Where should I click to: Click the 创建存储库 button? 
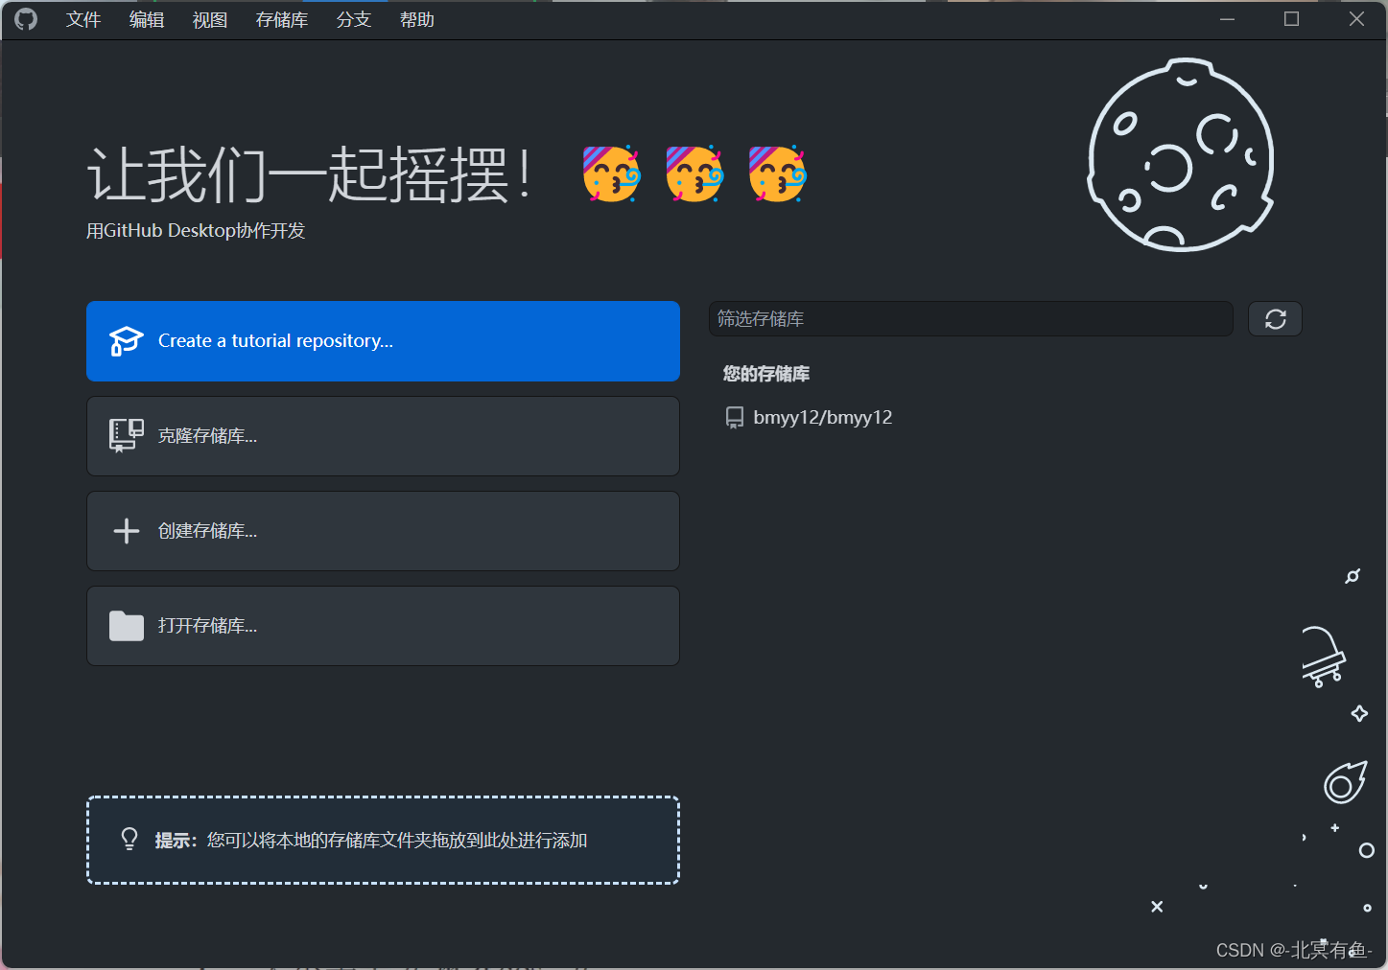click(x=383, y=531)
